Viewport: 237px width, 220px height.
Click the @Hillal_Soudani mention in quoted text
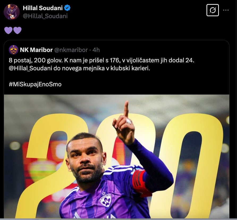tap(30, 68)
